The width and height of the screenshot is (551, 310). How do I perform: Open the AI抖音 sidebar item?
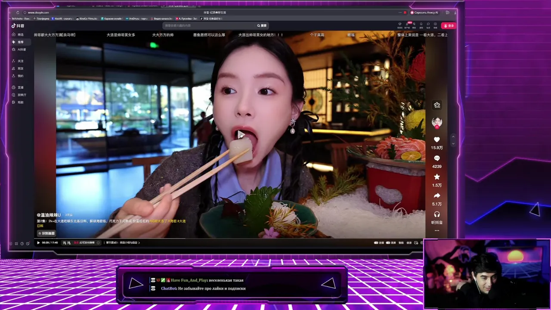point(19,50)
